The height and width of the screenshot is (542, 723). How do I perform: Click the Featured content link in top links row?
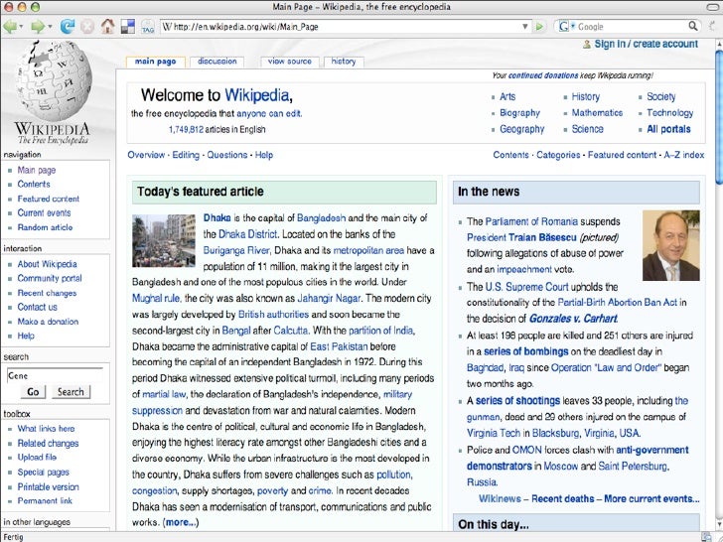622,155
